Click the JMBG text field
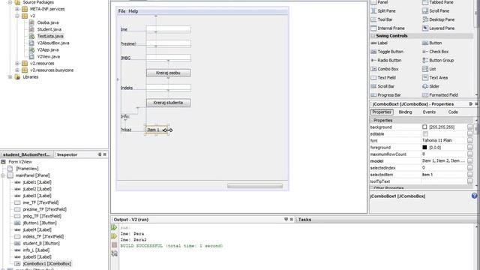Image resolution: width=480 pixels, height=270 pixels. coord(168,58)
